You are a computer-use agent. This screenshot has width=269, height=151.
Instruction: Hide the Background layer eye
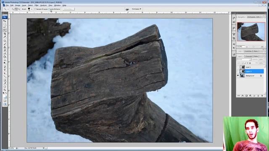238,75
